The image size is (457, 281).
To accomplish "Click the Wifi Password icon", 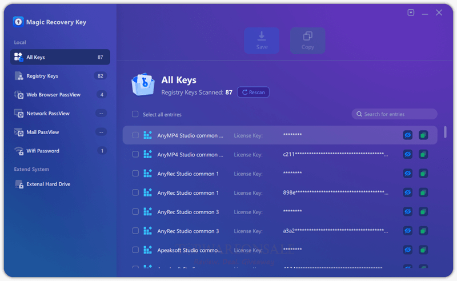I will pyautogui.click(x=19, y=151).
